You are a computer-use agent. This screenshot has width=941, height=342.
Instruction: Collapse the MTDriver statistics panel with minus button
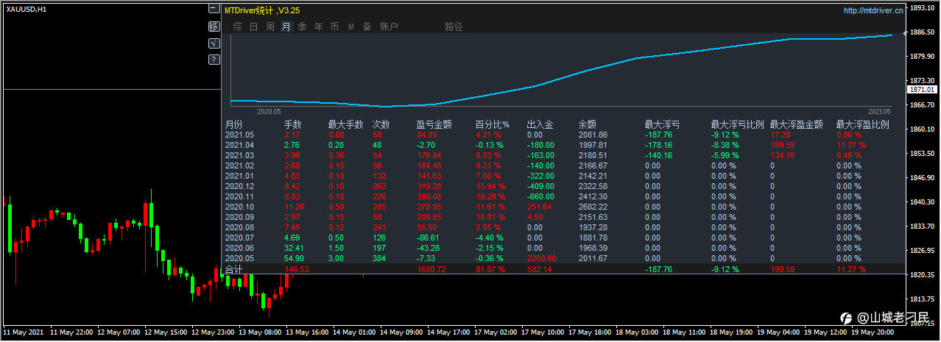pyautogui.click(x=214, y=10)
